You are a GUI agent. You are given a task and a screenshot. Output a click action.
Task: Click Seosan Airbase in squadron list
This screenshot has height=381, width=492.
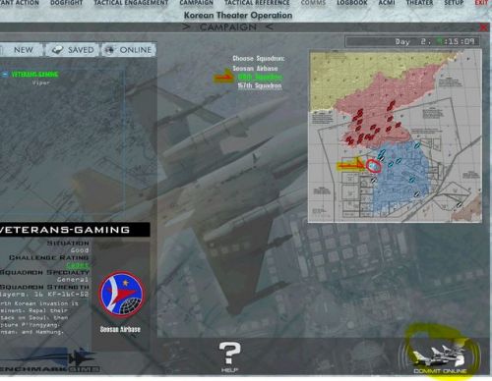pos(255,69)
